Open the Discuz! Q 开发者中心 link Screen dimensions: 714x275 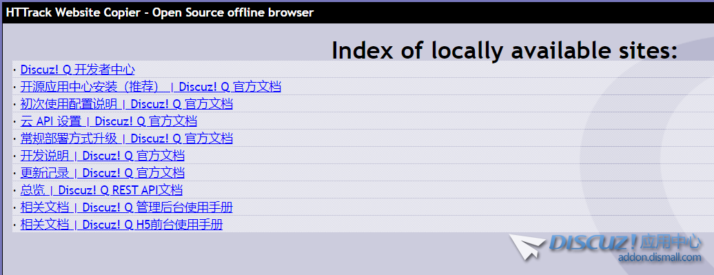[x=77, y=70]
